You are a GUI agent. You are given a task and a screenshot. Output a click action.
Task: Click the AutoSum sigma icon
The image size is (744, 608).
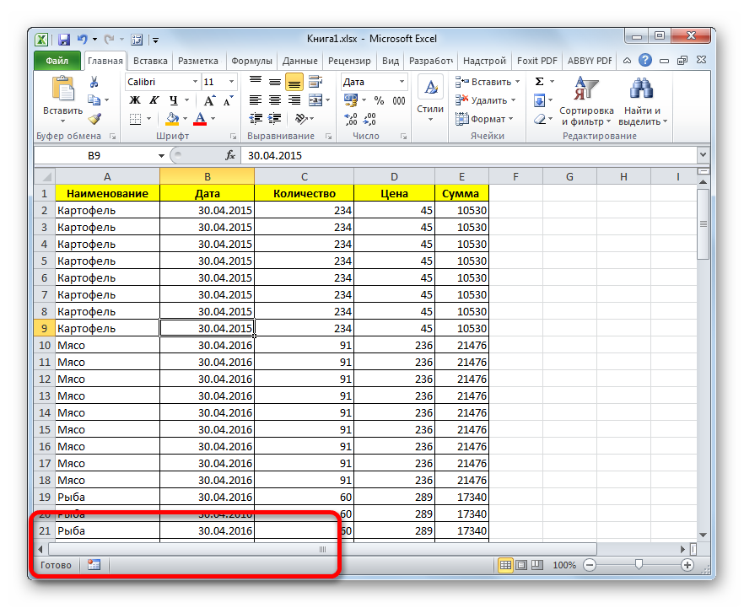tap(540, 82)
